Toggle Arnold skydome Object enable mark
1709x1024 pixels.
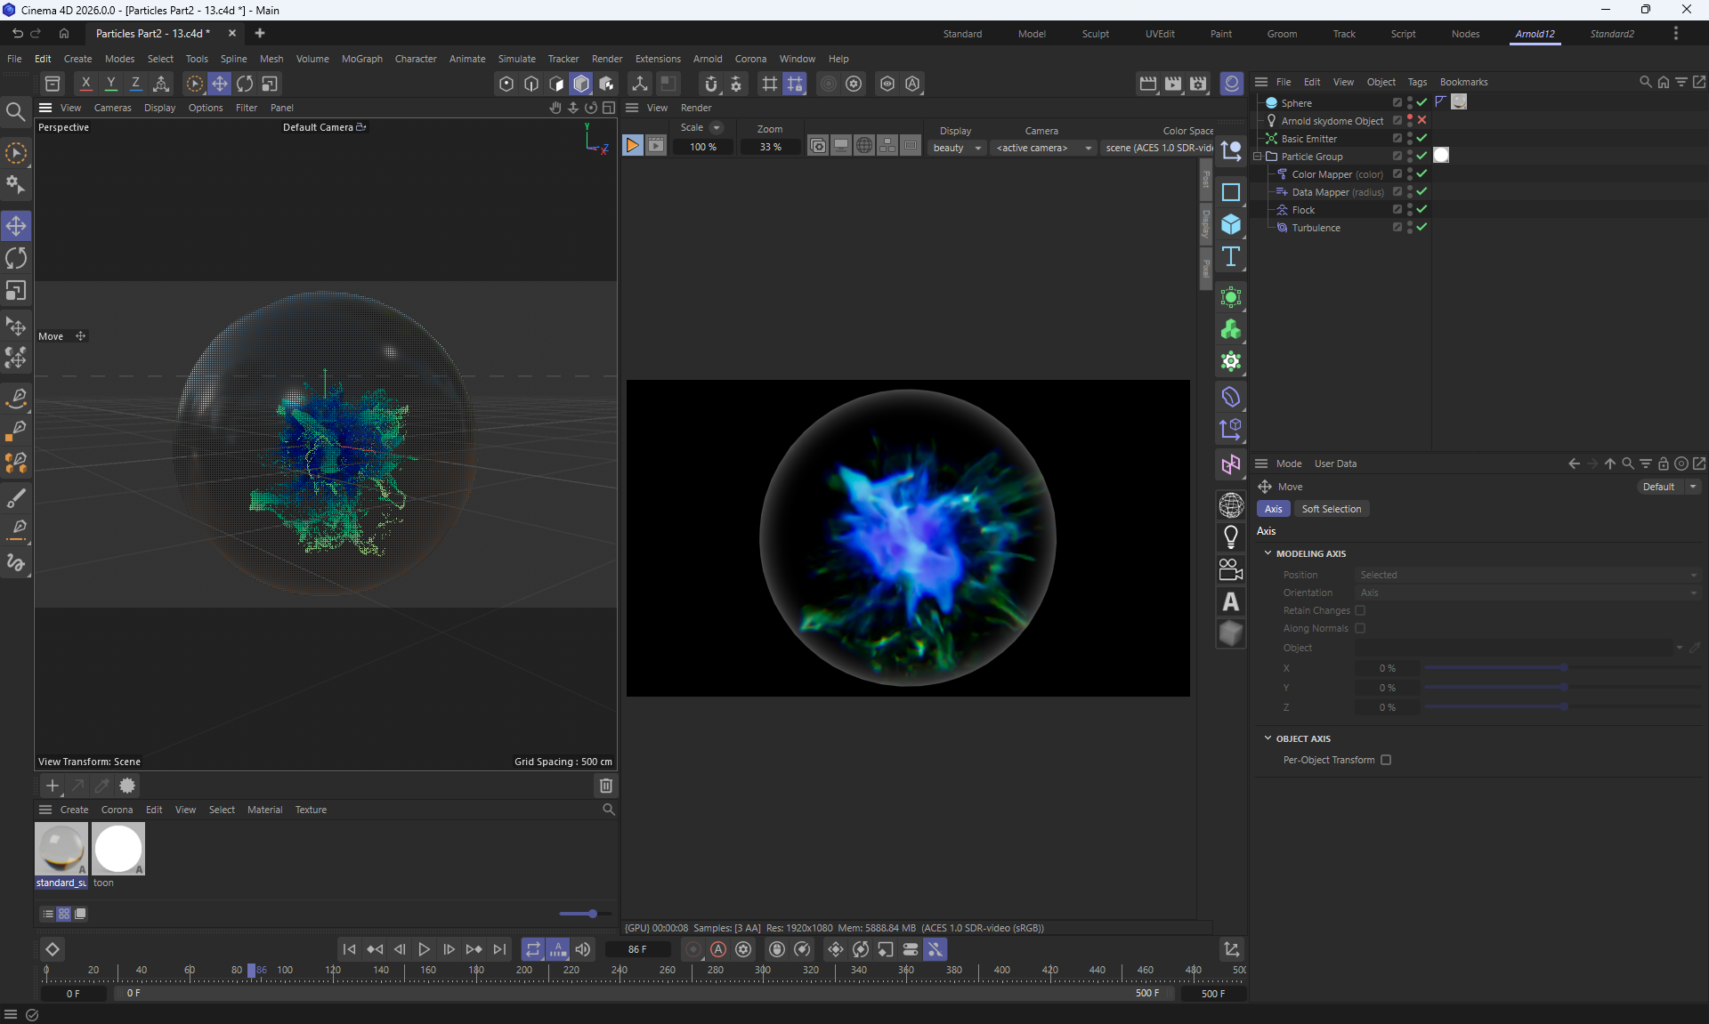click(1421, 120)
